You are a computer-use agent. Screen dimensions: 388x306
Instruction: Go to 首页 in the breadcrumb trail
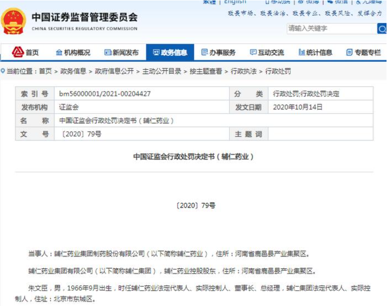[45, 71]
